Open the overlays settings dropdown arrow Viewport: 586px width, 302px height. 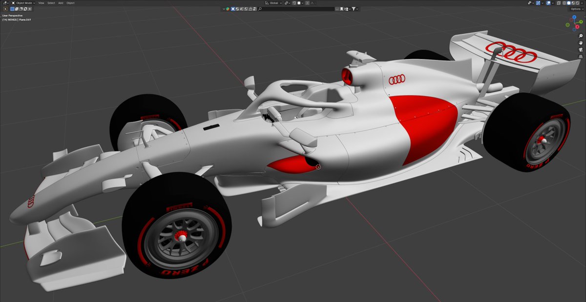(x=553, y=3)
